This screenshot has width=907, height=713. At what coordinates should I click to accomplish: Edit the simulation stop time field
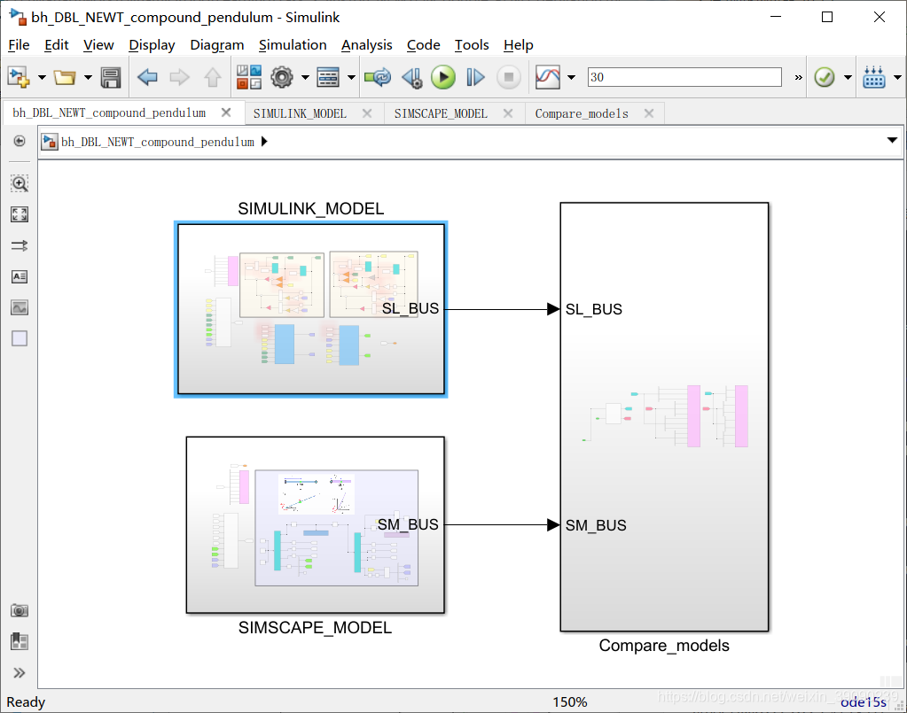coord(684,77)
